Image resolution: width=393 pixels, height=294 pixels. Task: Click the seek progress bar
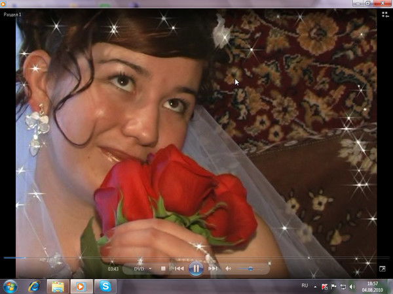[196, 258]
